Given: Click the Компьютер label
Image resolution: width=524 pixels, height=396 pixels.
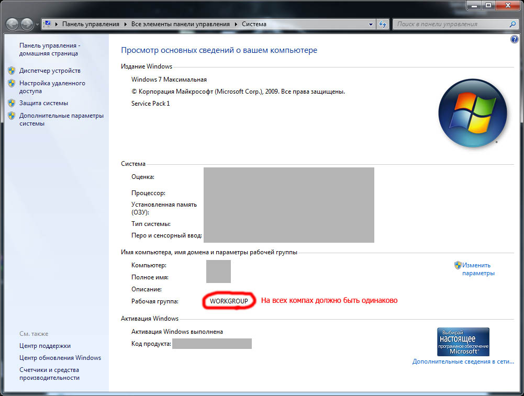Looking at the screenshot, I should [x=149, y=265].
